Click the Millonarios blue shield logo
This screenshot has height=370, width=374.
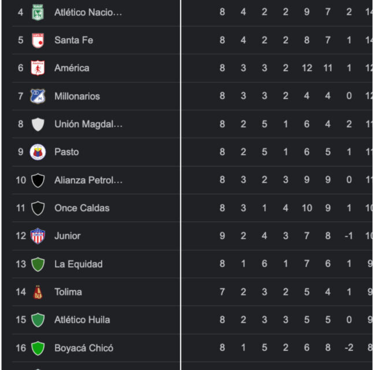(x=38, y=96)
